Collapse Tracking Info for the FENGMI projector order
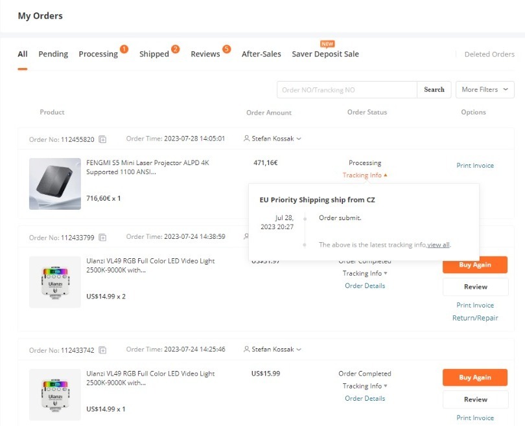Image resolution: width=525 pixels, height=426 pixels. [x=365, y=175]
